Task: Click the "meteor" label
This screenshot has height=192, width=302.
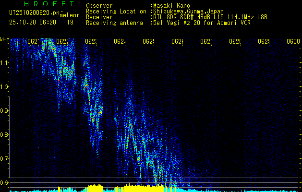Action: 70,15
